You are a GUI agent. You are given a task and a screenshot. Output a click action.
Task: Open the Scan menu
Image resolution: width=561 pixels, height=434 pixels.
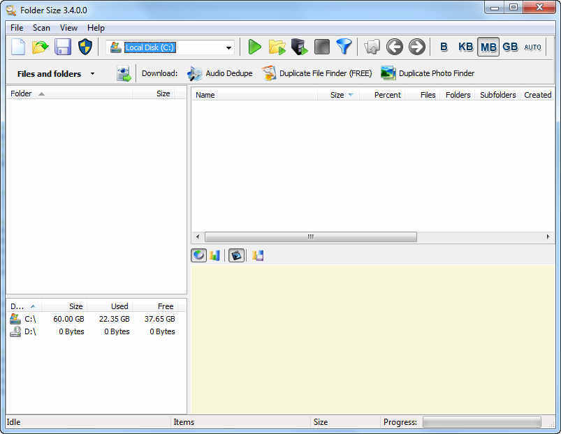(41, 28)
